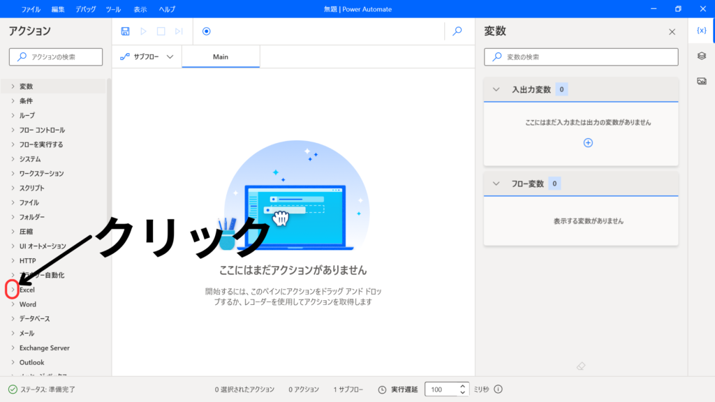This screenshot has height=402, width=715.
Task: Run next action with the step icon
Action: pos(179,31)
